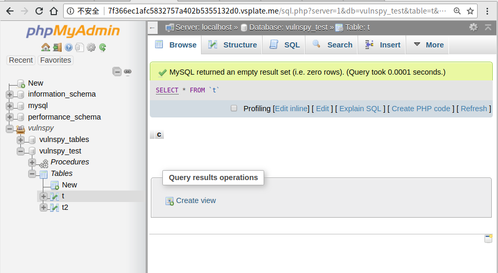Open the Insert tab
The height and width of the screenshot is (273, 498).
382,45
